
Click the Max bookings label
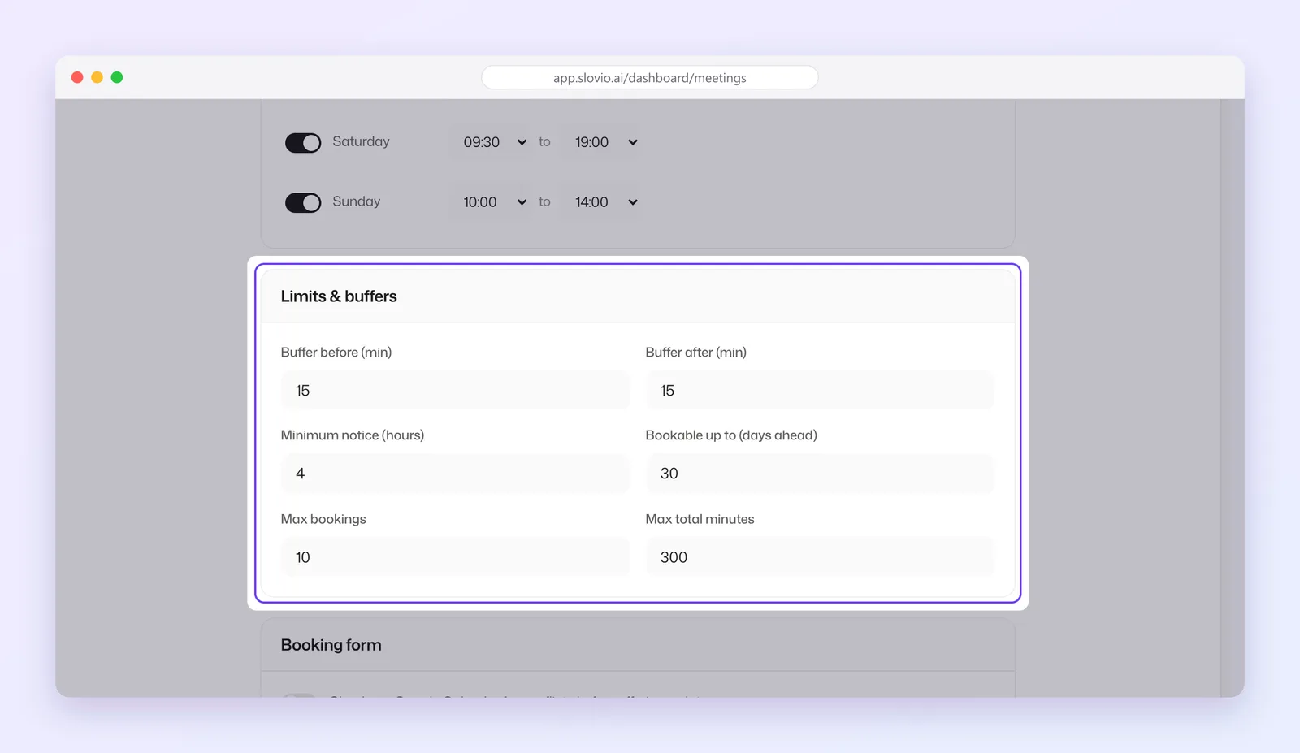[x=323, y=519]
